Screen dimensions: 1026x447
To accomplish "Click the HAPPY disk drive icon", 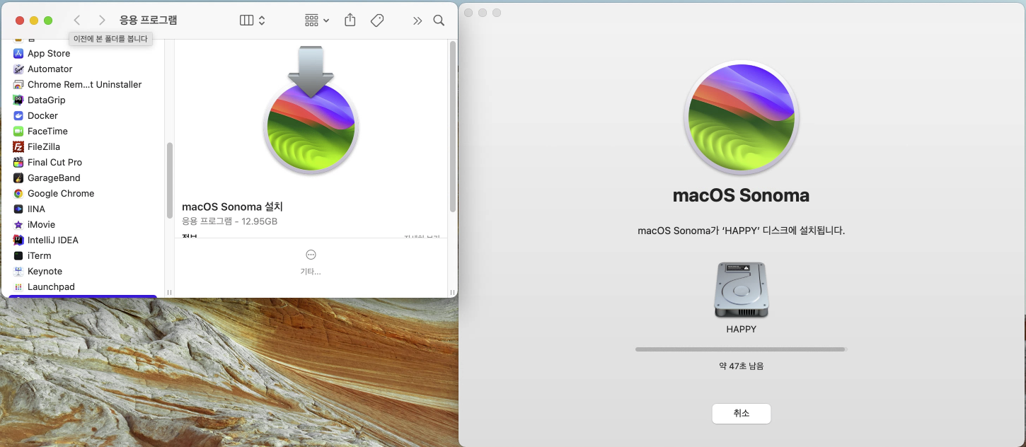I will pos(741,290).
